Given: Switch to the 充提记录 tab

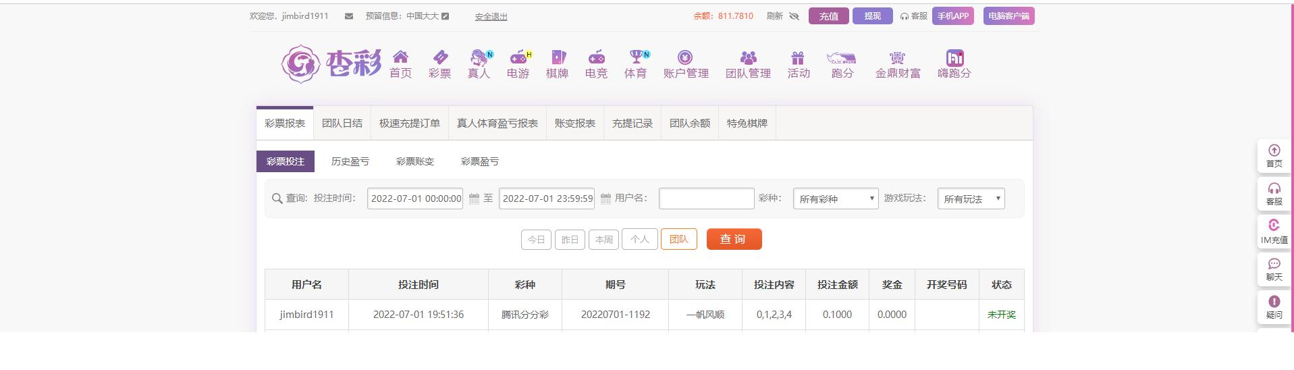Looking at the screenshot, I should click(632, 124).
